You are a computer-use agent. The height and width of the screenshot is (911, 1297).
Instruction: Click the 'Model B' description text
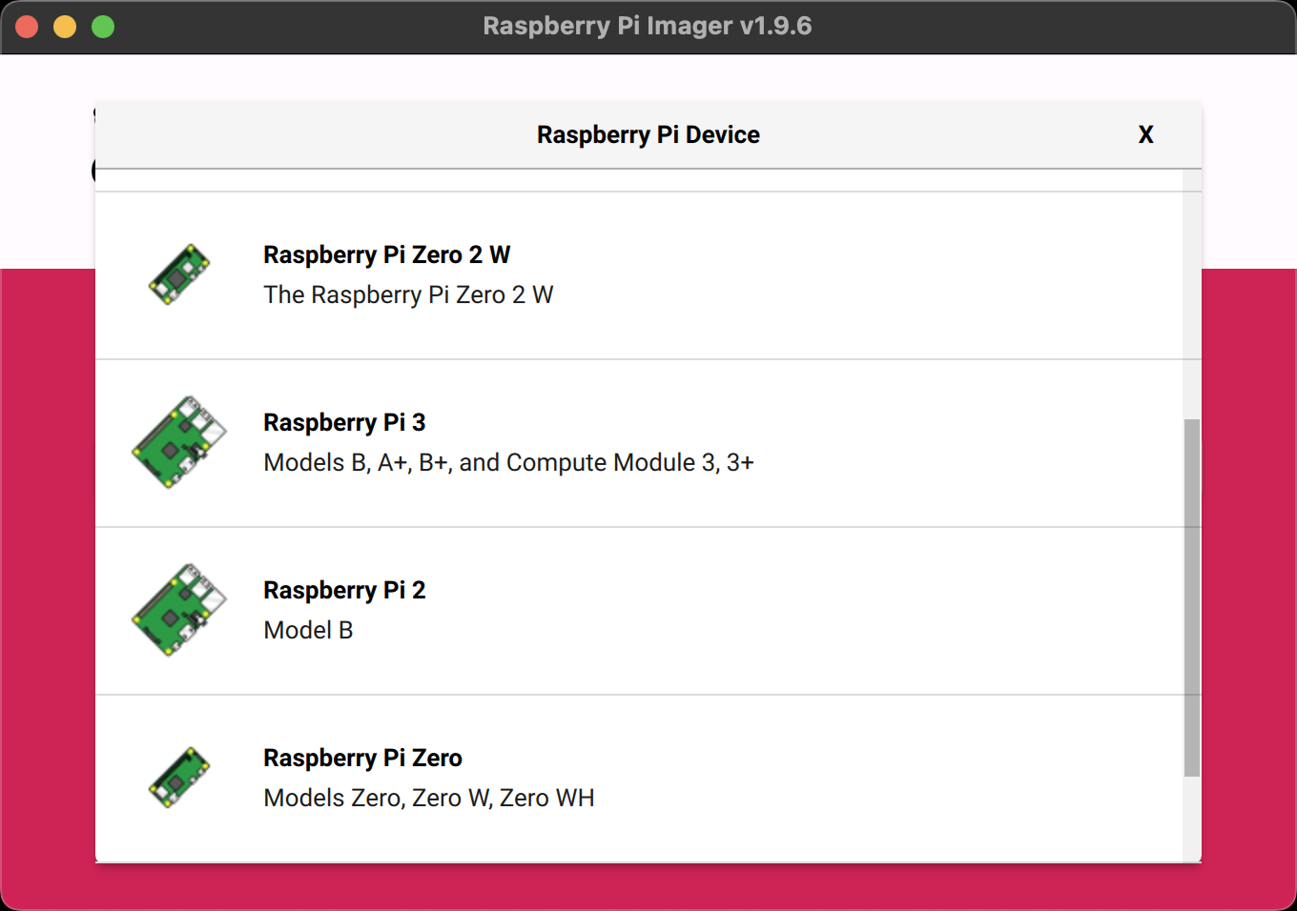[308, 630]
